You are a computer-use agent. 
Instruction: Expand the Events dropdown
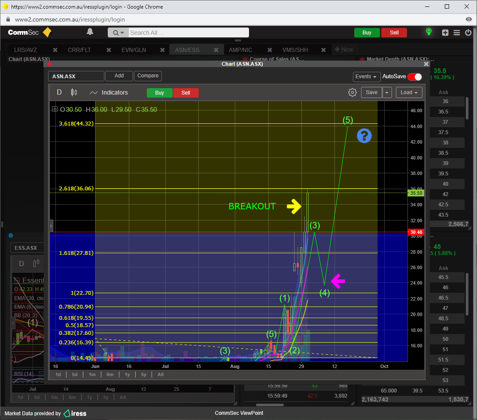tap(366, 77)
